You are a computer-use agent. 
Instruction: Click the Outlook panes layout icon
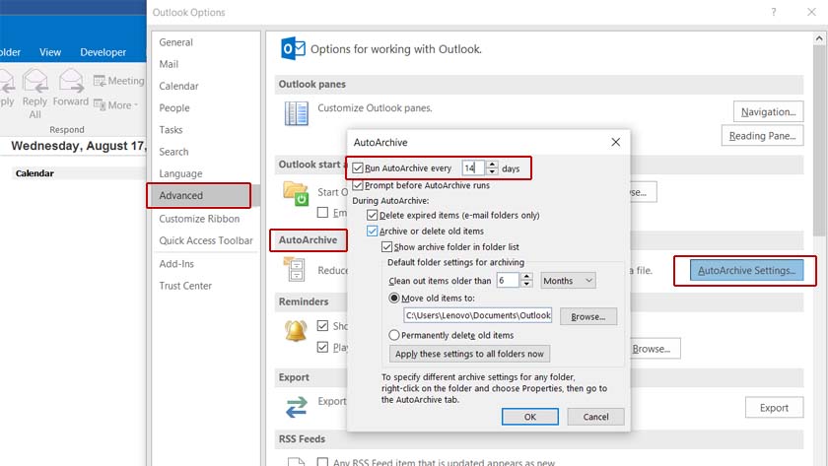click(297, 113)
